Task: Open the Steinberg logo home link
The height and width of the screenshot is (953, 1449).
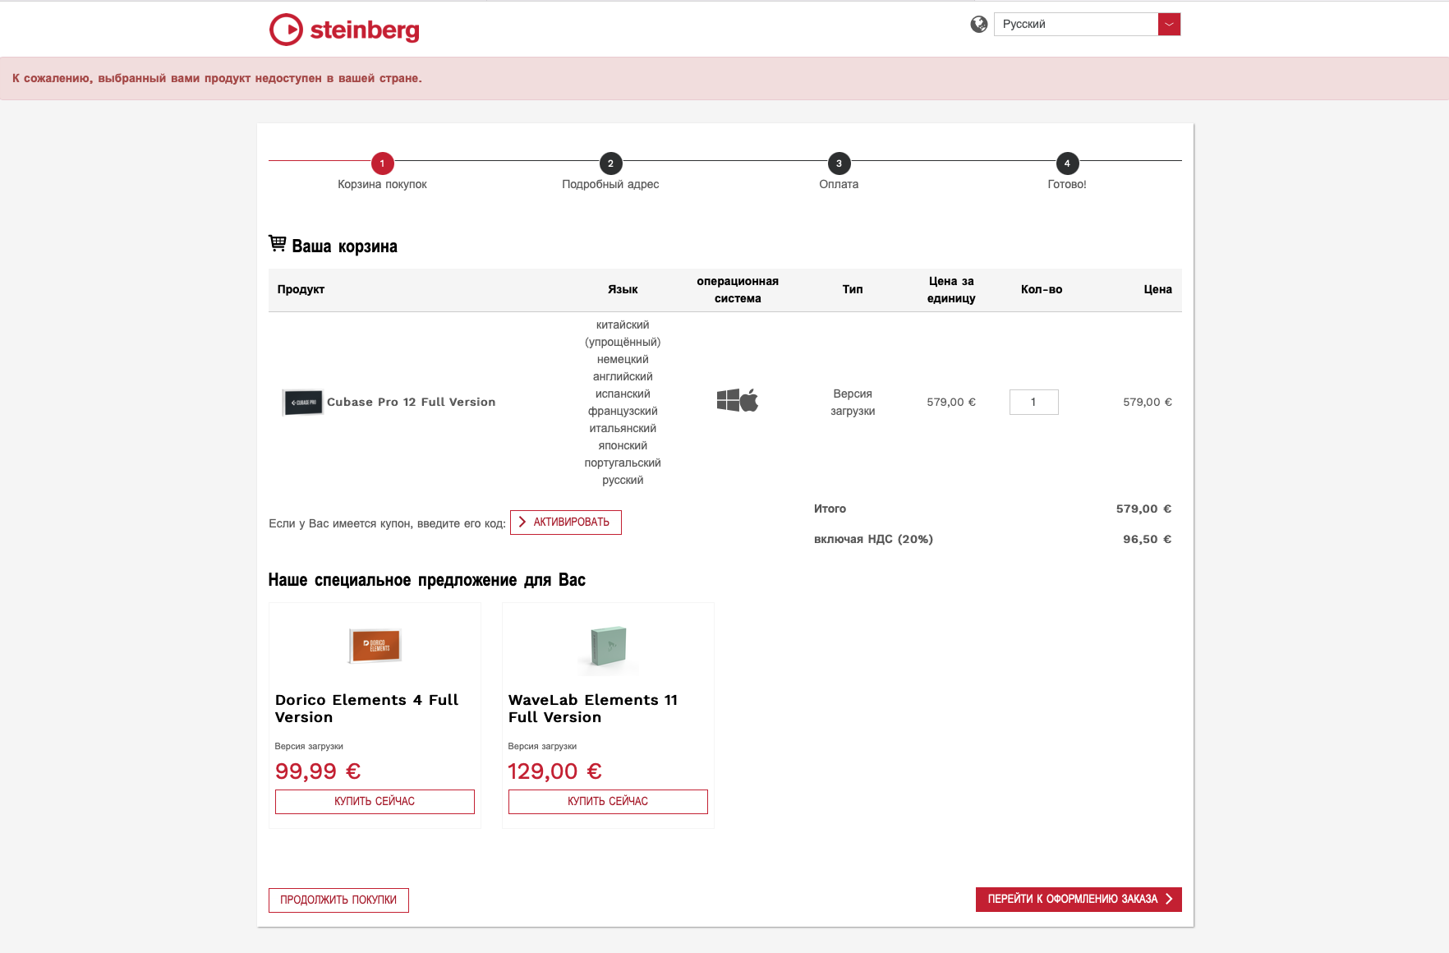Action: (344, 30)
